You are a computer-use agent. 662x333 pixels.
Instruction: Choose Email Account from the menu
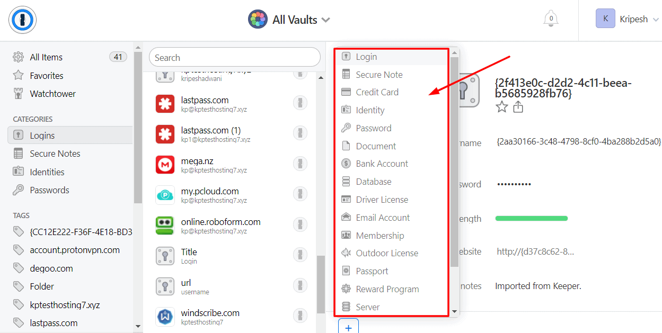tap(392, 218)
